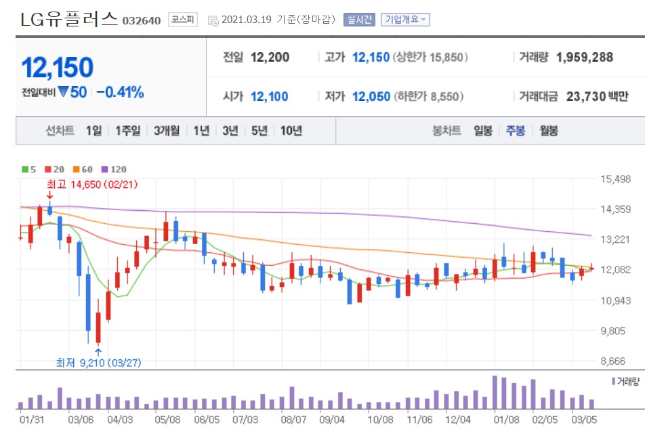Select the 3개월 line chart tab
The image size is (645, 436).
point(167,131)
